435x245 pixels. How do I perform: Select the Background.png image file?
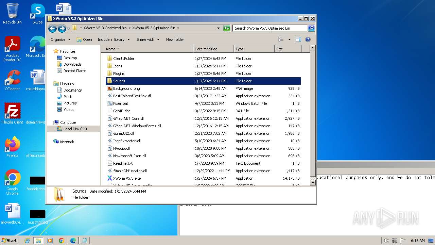click(x=126, y=88)
